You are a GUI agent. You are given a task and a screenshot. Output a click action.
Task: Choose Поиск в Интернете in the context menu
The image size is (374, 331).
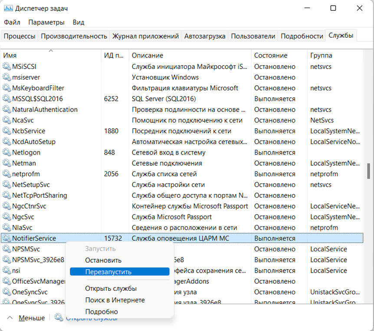click(x=115, y=300)
